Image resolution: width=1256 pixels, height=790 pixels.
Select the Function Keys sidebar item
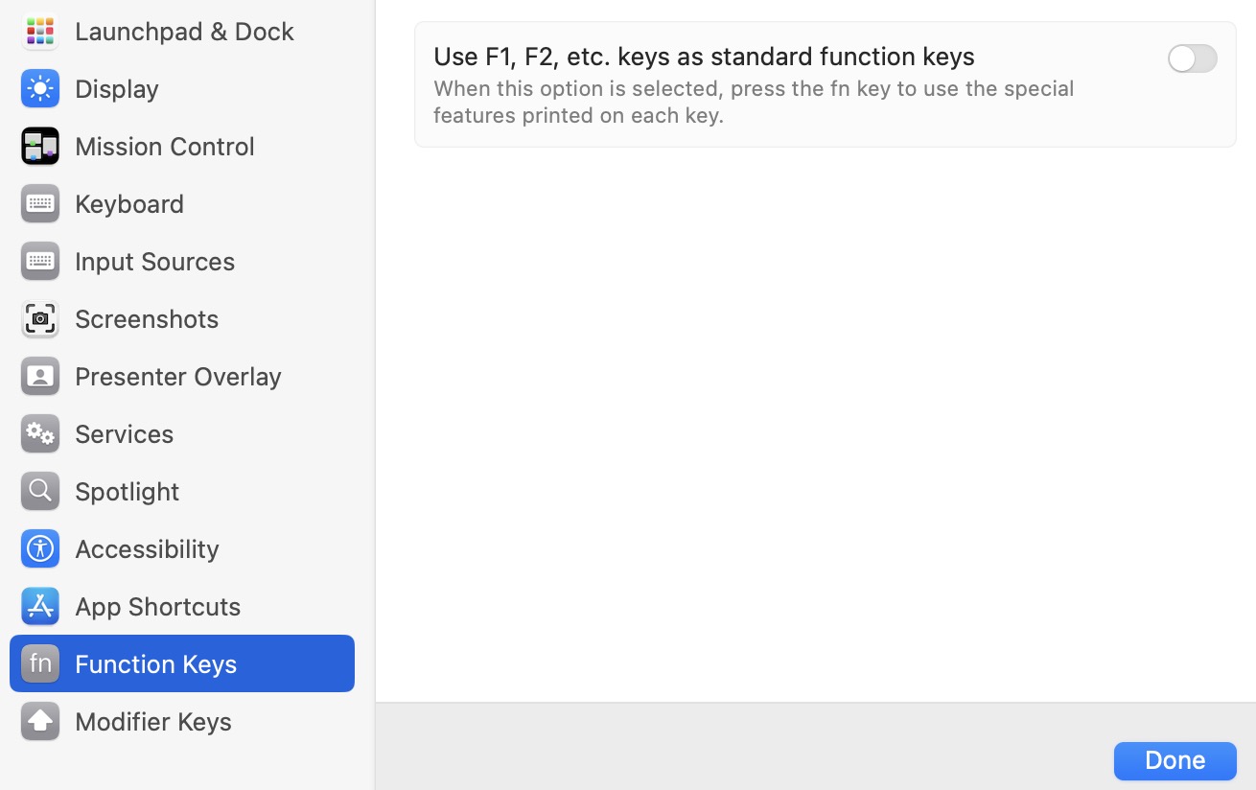[x=155, y=663]
